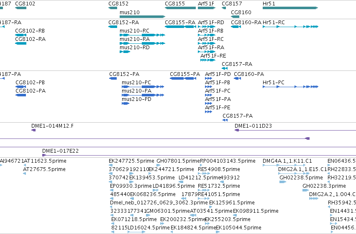The height and width of the screenshot is (234, 356).
Task: Click the AT11623.5prime EST label
Action: pyautogui.click(x=45, y=161)
